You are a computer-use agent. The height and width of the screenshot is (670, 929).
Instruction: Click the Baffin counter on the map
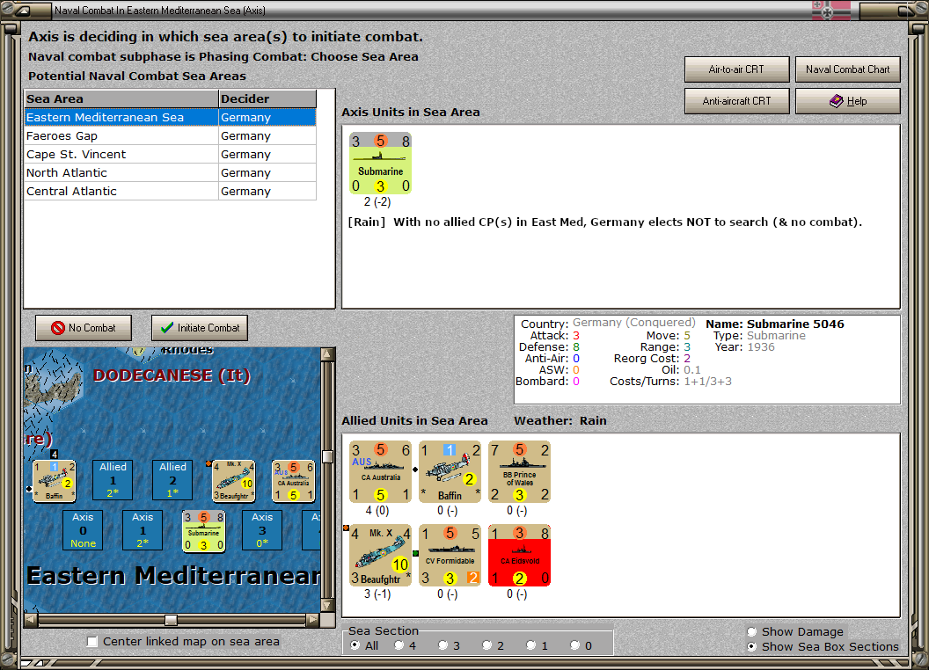(x=54, y=480)
